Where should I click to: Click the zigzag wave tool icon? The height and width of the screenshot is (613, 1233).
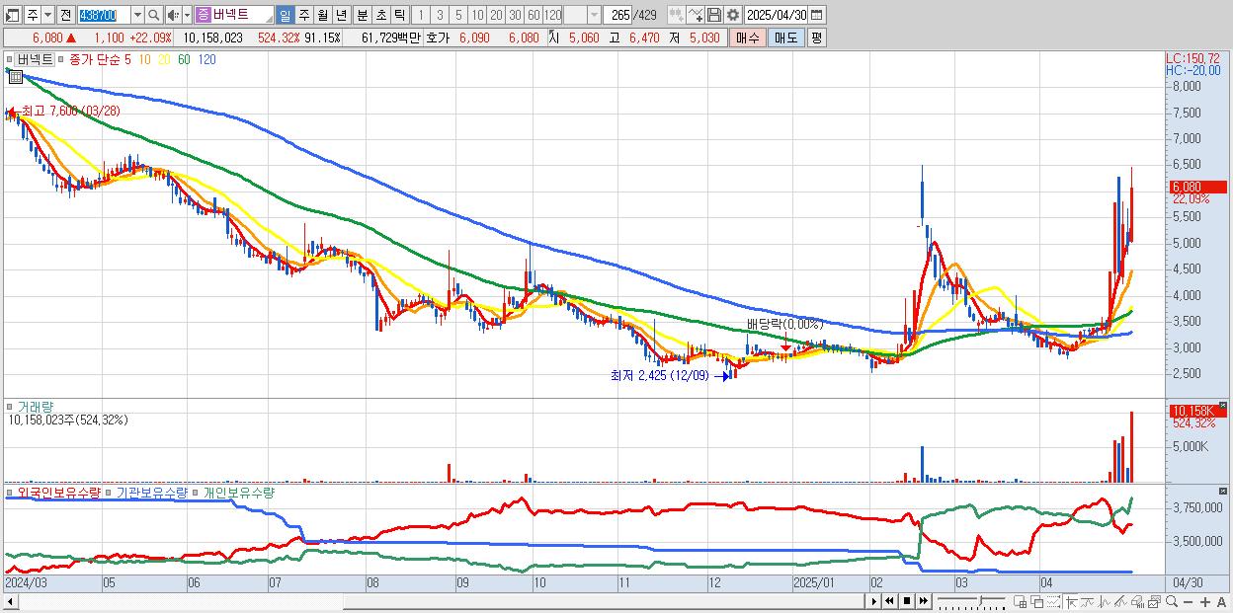click(1105, 602)
